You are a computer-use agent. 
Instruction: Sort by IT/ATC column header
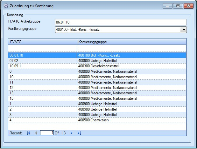(42, 42)
